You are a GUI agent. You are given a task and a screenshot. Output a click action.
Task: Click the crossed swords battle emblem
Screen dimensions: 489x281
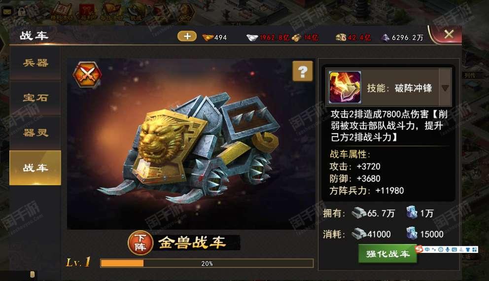87,74
